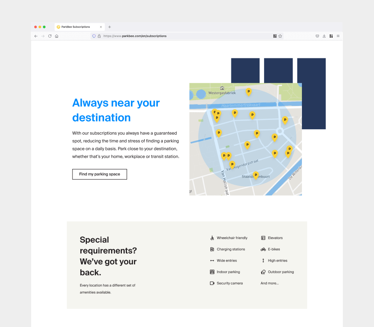Click the Charging stations amenity

pos(231,249)
